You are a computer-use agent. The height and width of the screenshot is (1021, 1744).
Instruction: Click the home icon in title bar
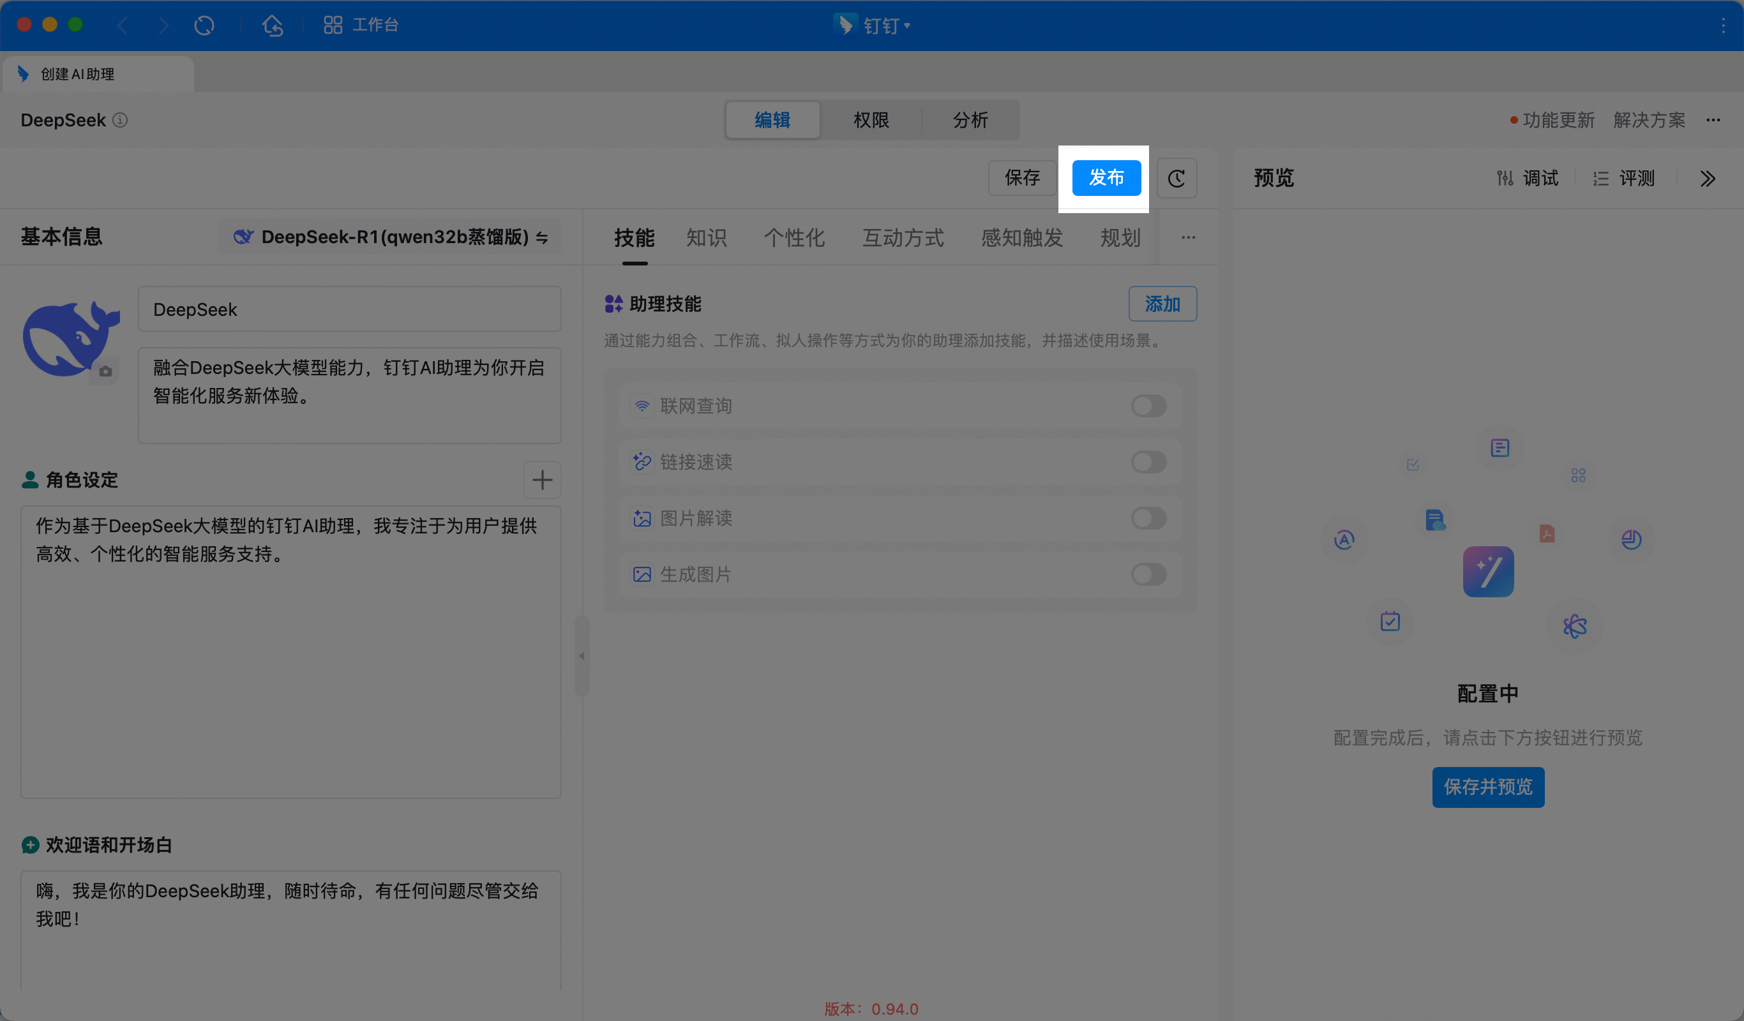click(273, 26)
